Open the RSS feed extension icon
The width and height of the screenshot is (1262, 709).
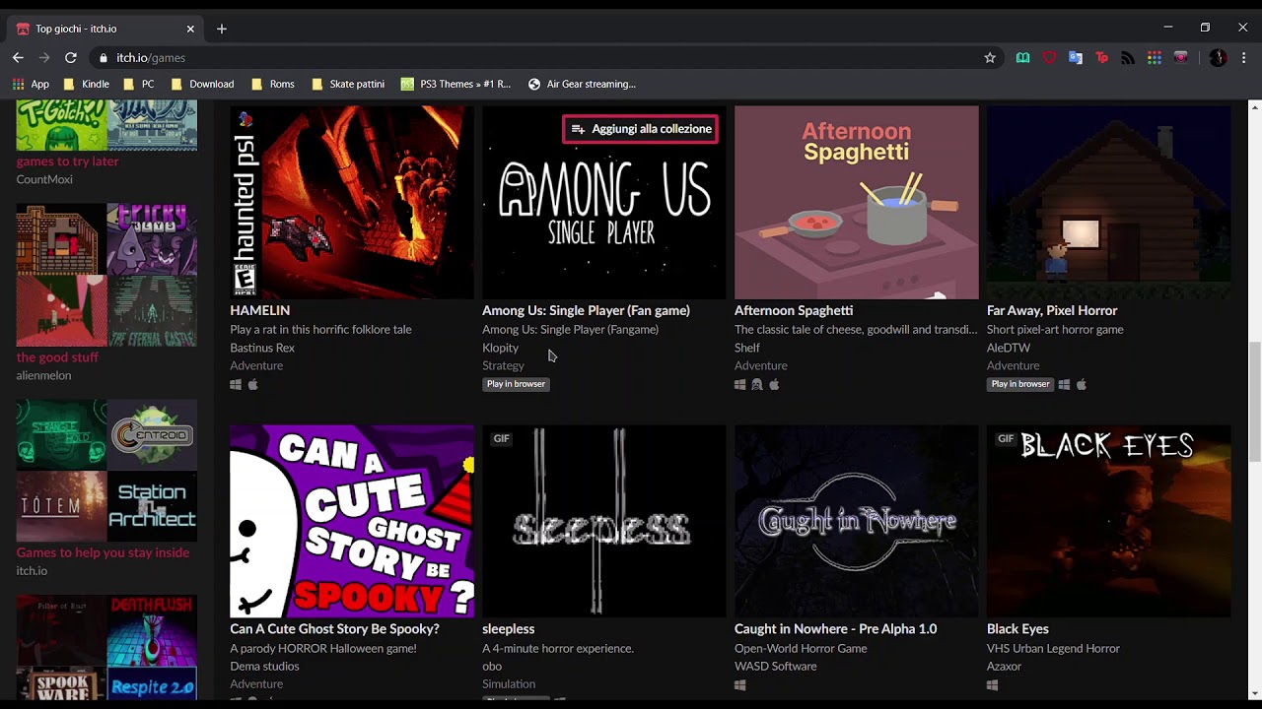(1128, 58)
